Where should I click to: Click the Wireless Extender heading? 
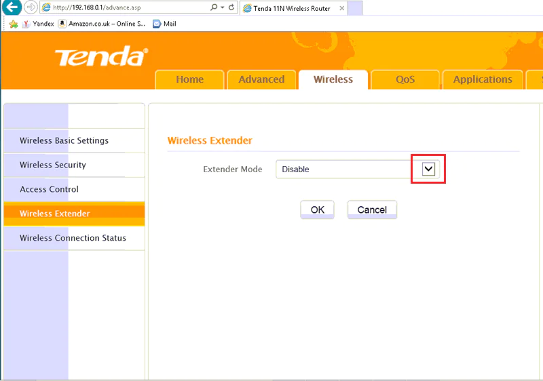click(x=210, y=140)
